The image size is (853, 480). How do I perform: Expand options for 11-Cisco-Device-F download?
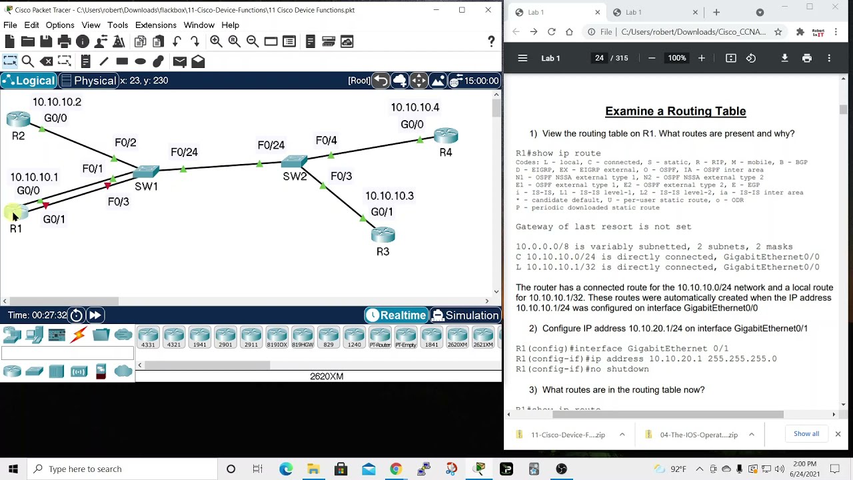tap(622, 435)
